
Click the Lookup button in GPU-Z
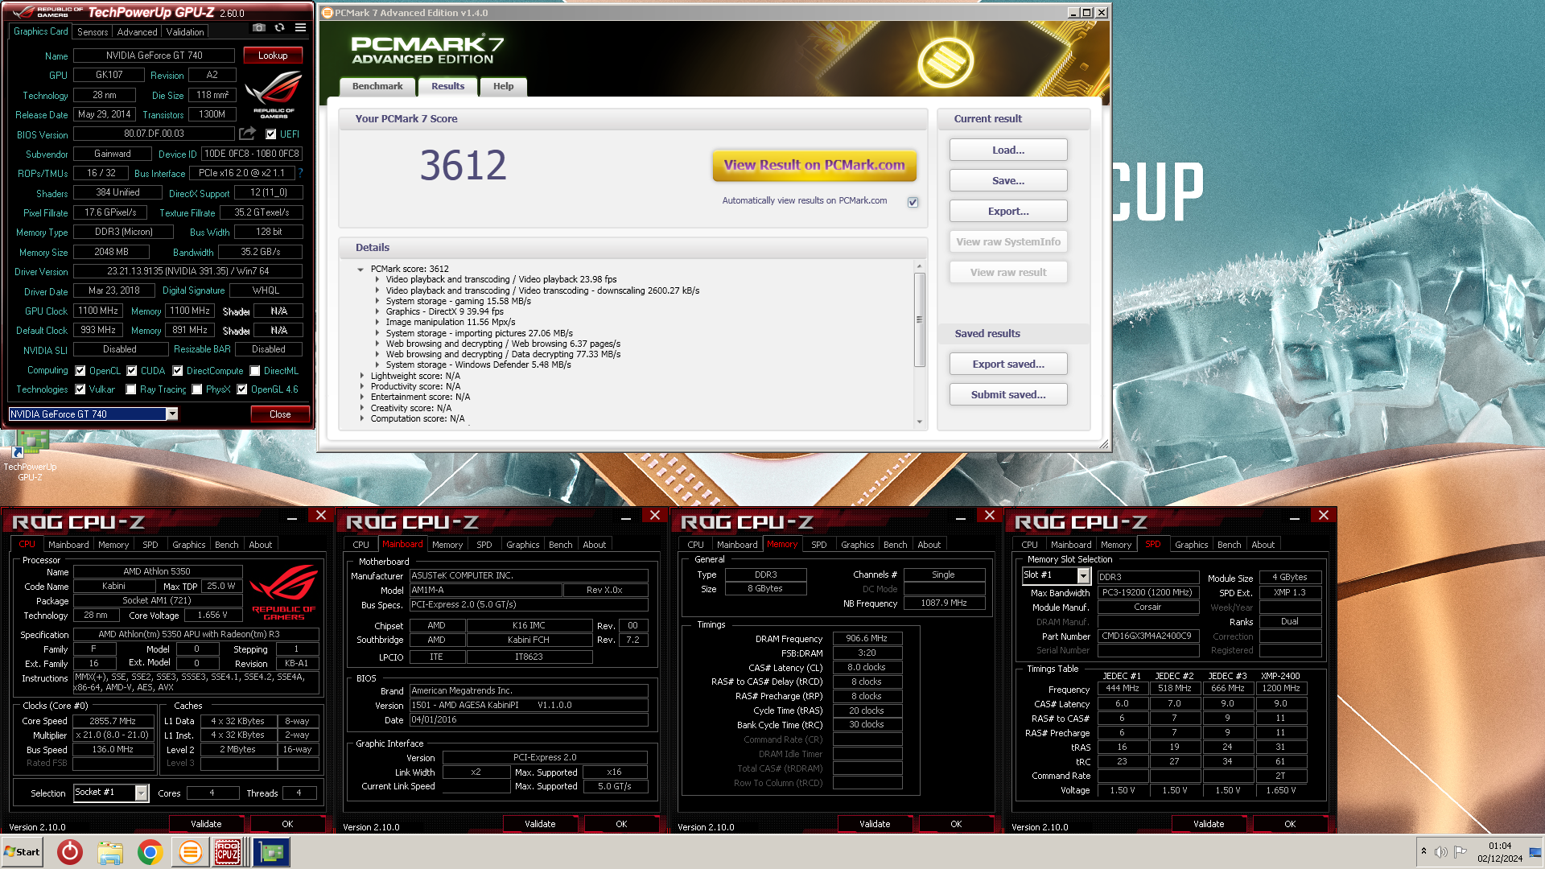[273, 56]
